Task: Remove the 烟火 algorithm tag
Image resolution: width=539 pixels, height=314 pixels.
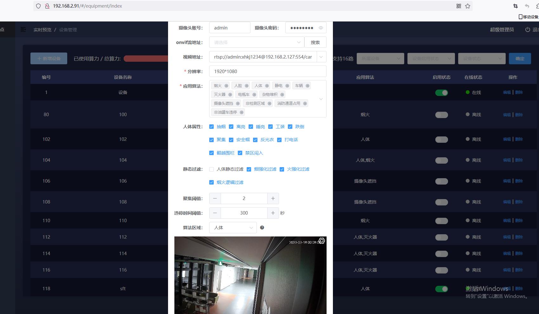Action: 226,86
